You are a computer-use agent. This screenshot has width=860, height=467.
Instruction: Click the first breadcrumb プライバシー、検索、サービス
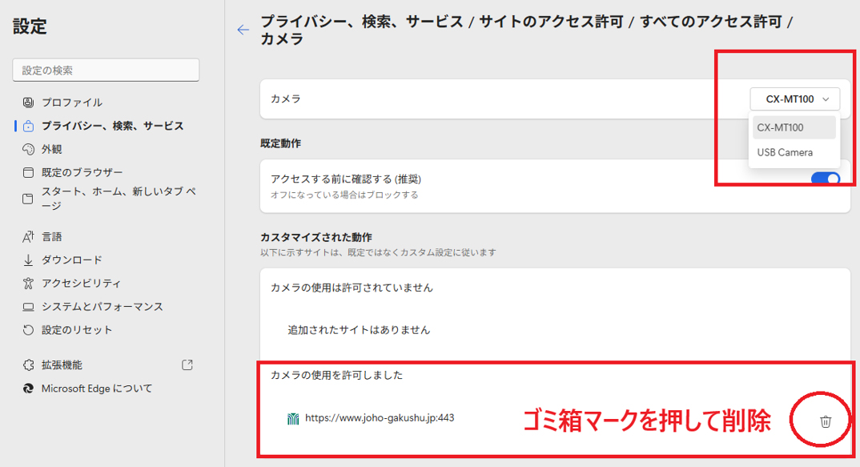(x=361, y=22)
